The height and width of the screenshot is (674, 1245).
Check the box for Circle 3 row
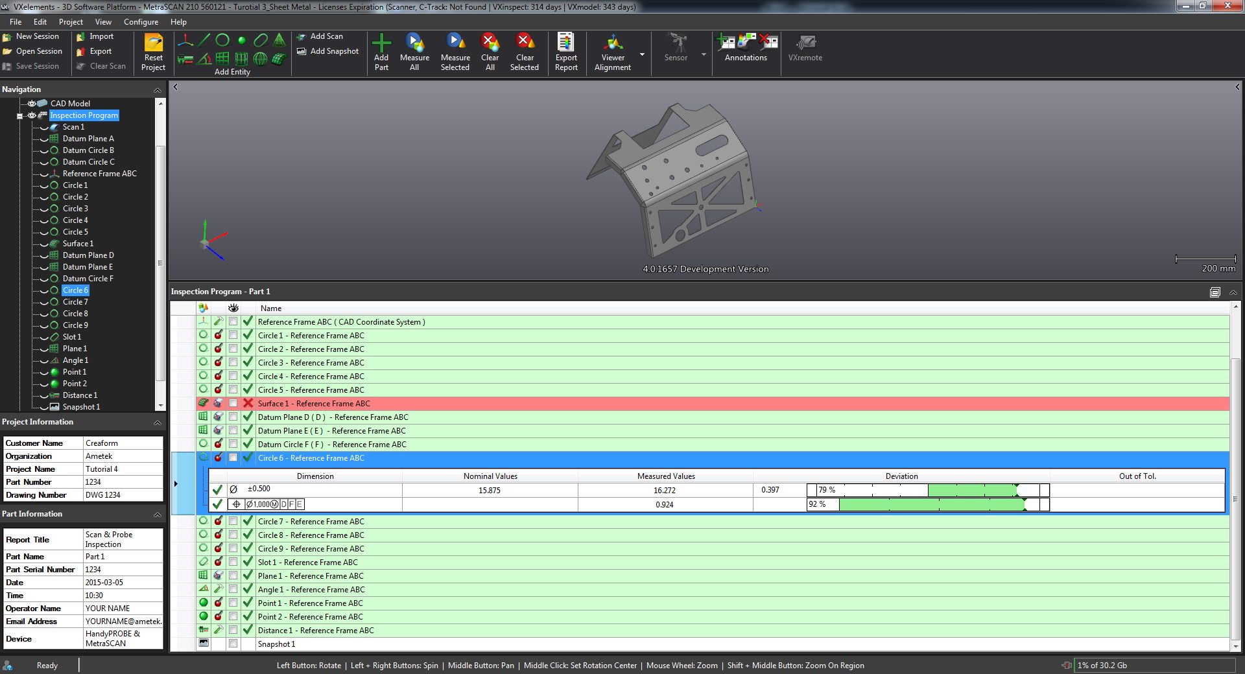233,362
